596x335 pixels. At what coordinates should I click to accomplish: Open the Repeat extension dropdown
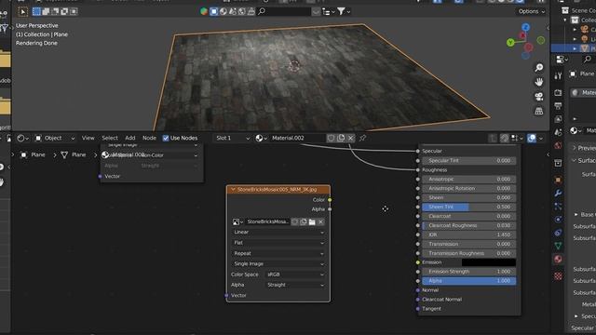coord(278,253)
